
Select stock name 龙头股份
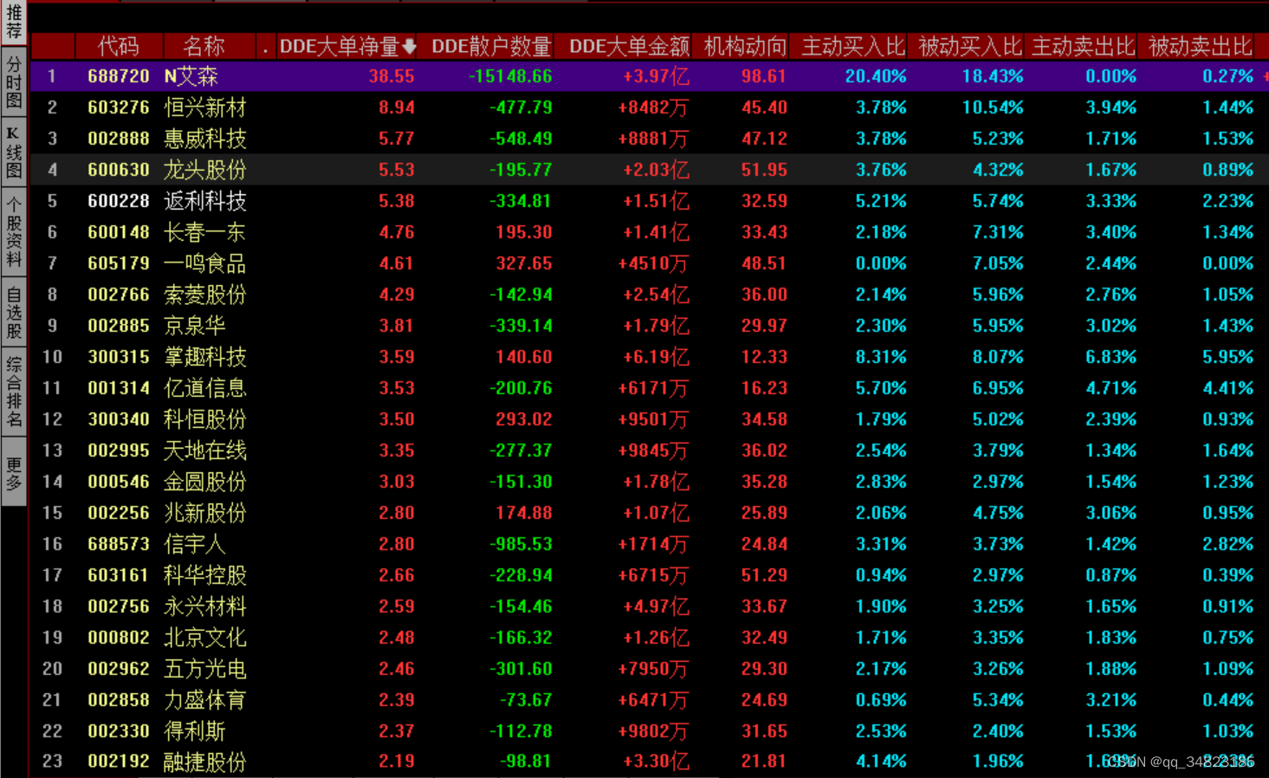pos(205,170)
